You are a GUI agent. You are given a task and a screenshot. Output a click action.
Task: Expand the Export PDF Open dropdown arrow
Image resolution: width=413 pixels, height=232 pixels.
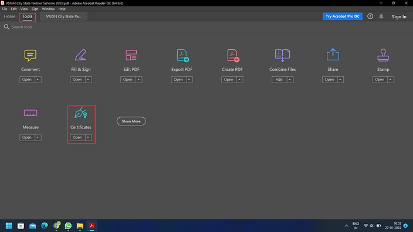click(189, 80)
